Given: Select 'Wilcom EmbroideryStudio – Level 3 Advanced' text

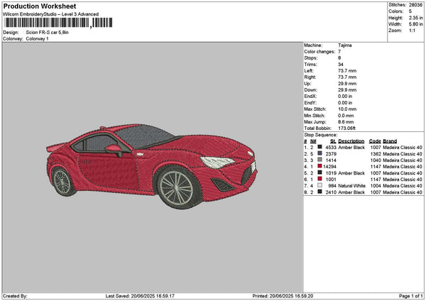Looking at the screenshot, I should [x=51, y=14].
